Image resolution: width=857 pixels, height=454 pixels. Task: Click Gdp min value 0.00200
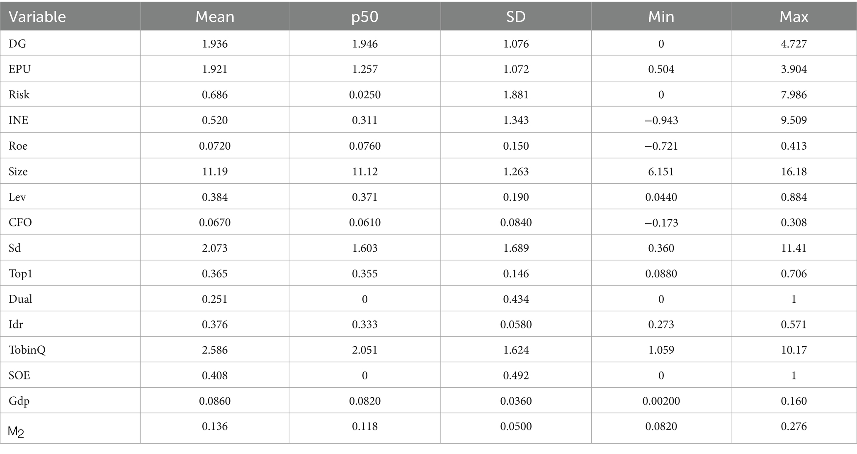click(x=661, y=401)
